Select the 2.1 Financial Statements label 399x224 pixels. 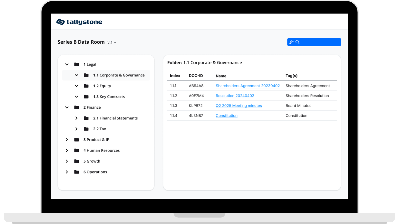tap(115, 118)
